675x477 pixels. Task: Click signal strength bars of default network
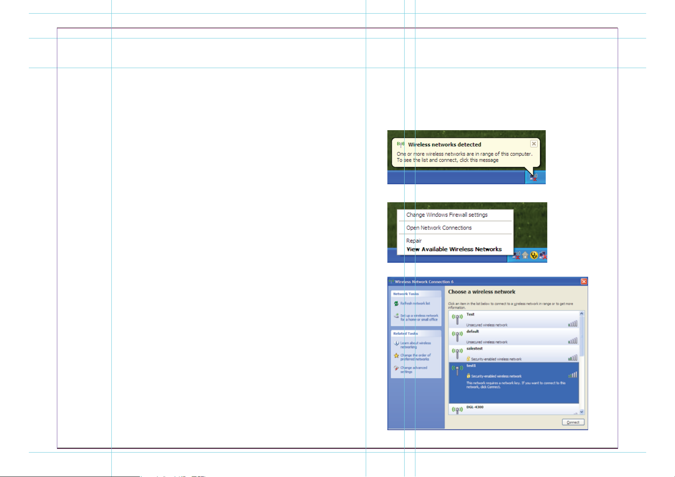[572, 341]
